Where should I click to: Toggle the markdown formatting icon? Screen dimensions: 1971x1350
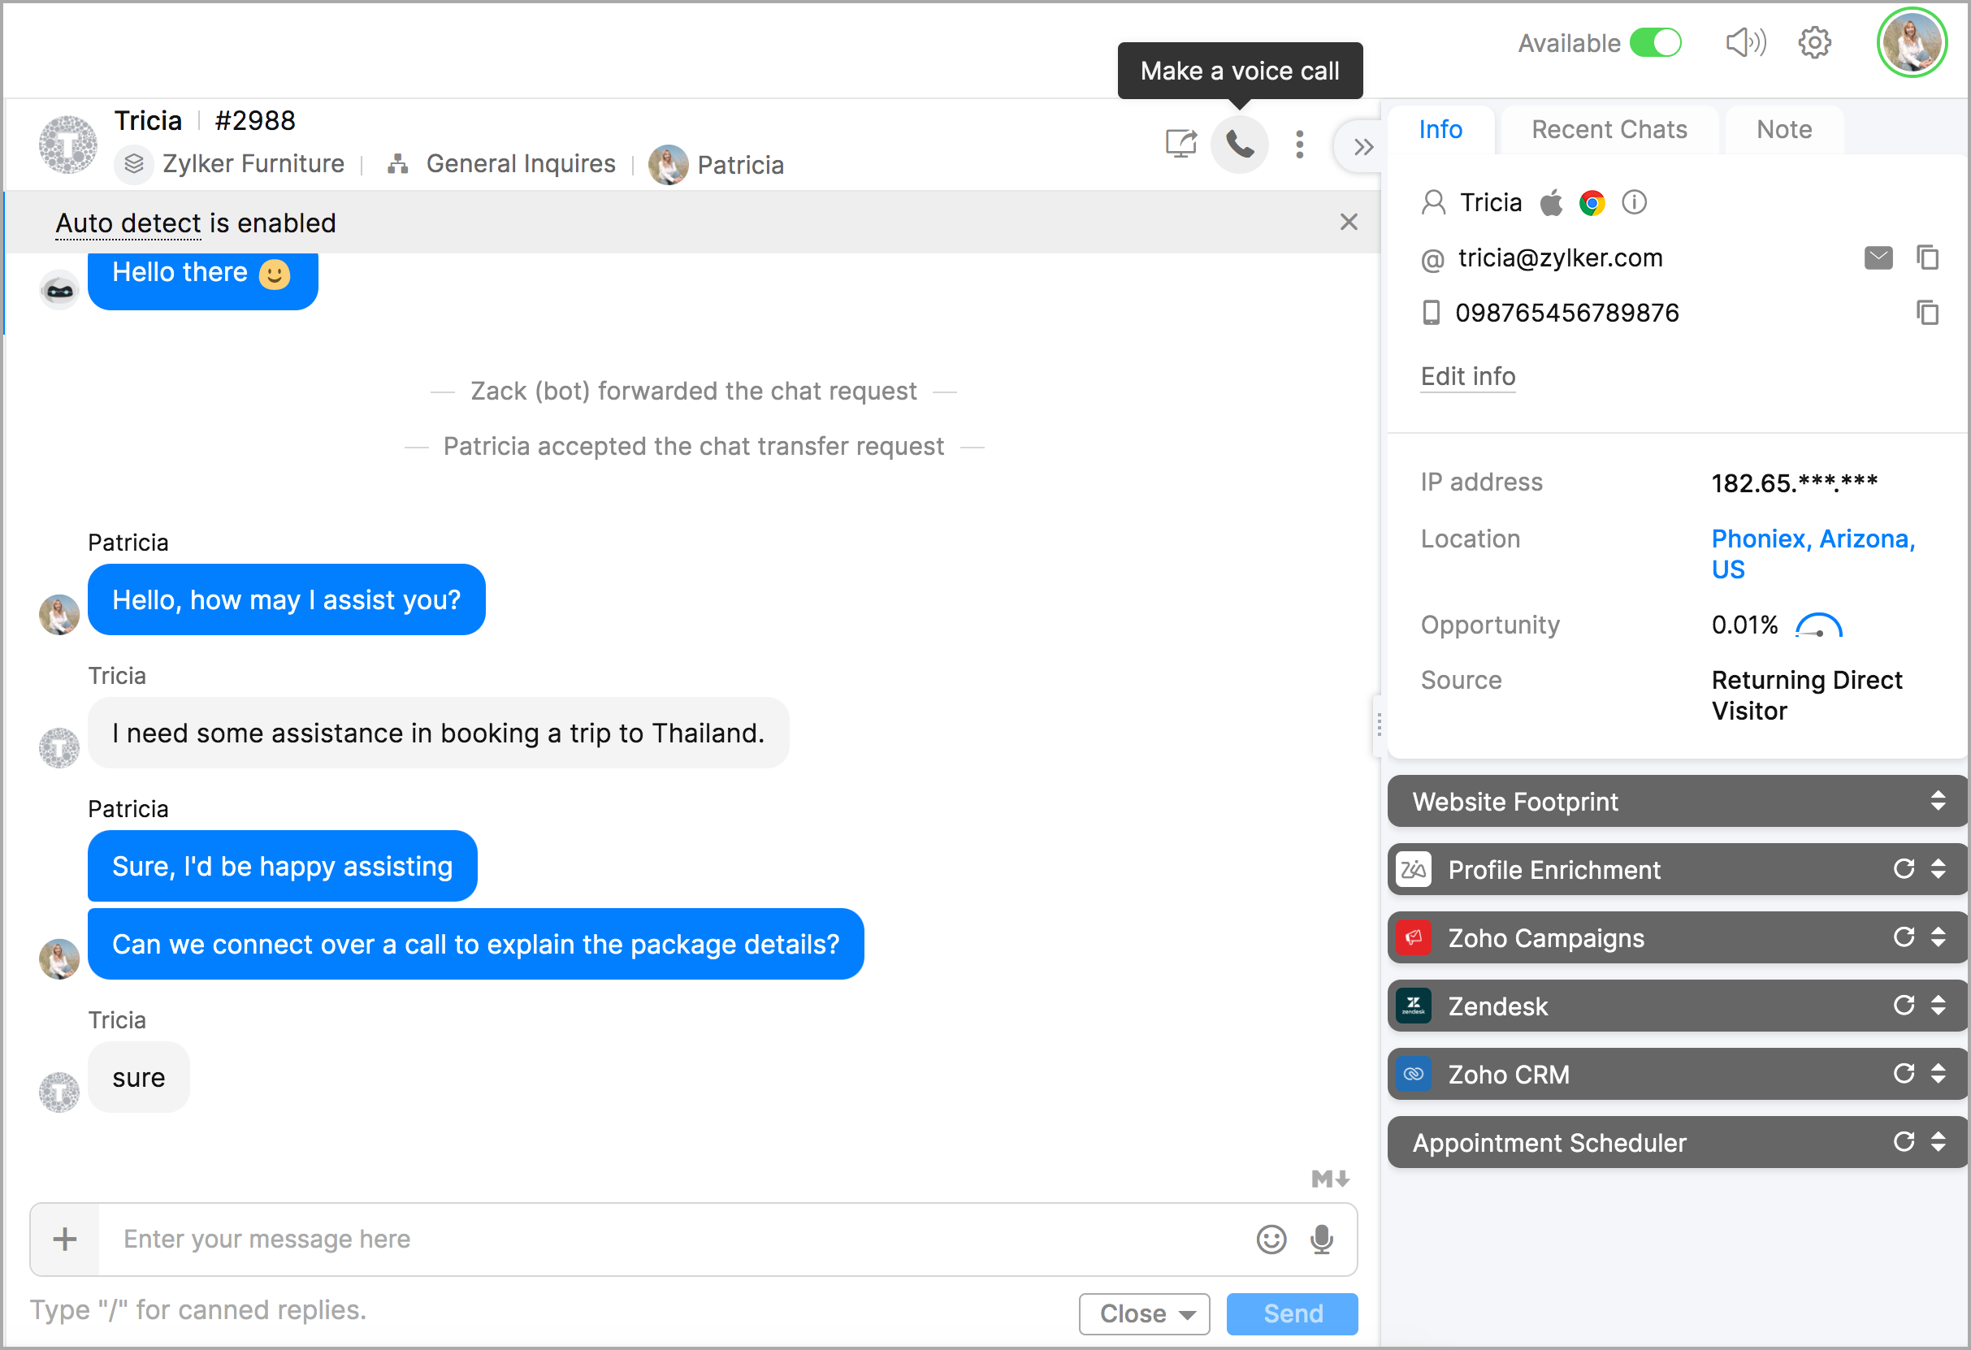click(x=1329, y=1179)
